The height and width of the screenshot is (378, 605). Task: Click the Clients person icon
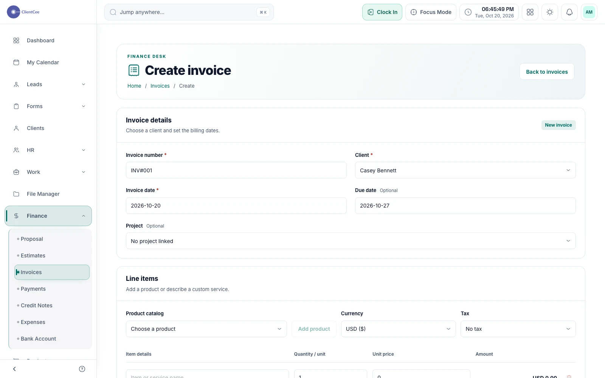(x=16, y=128)
